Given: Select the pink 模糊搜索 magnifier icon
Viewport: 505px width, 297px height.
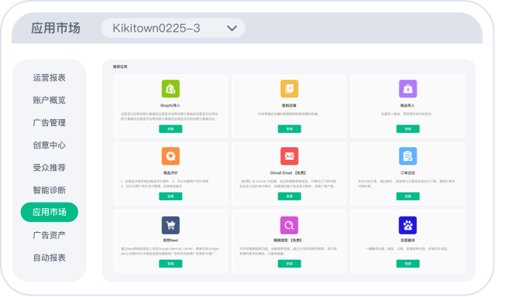Looking at the screenshot, I should click(289, 225).
